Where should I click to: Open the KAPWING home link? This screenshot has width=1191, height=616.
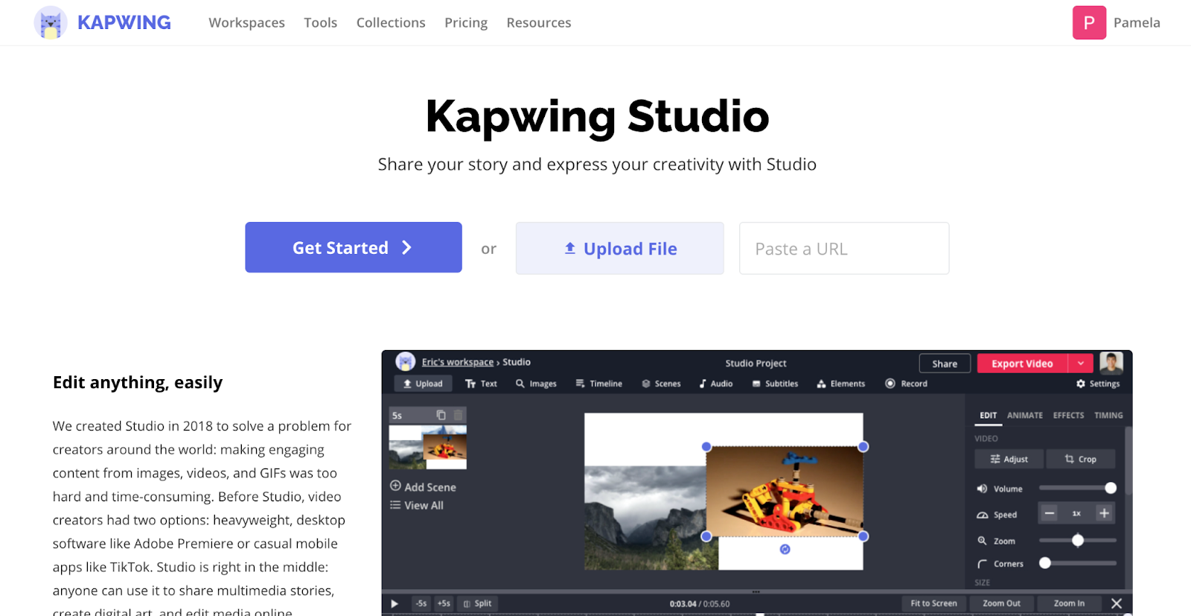click(x=124, y=22)
